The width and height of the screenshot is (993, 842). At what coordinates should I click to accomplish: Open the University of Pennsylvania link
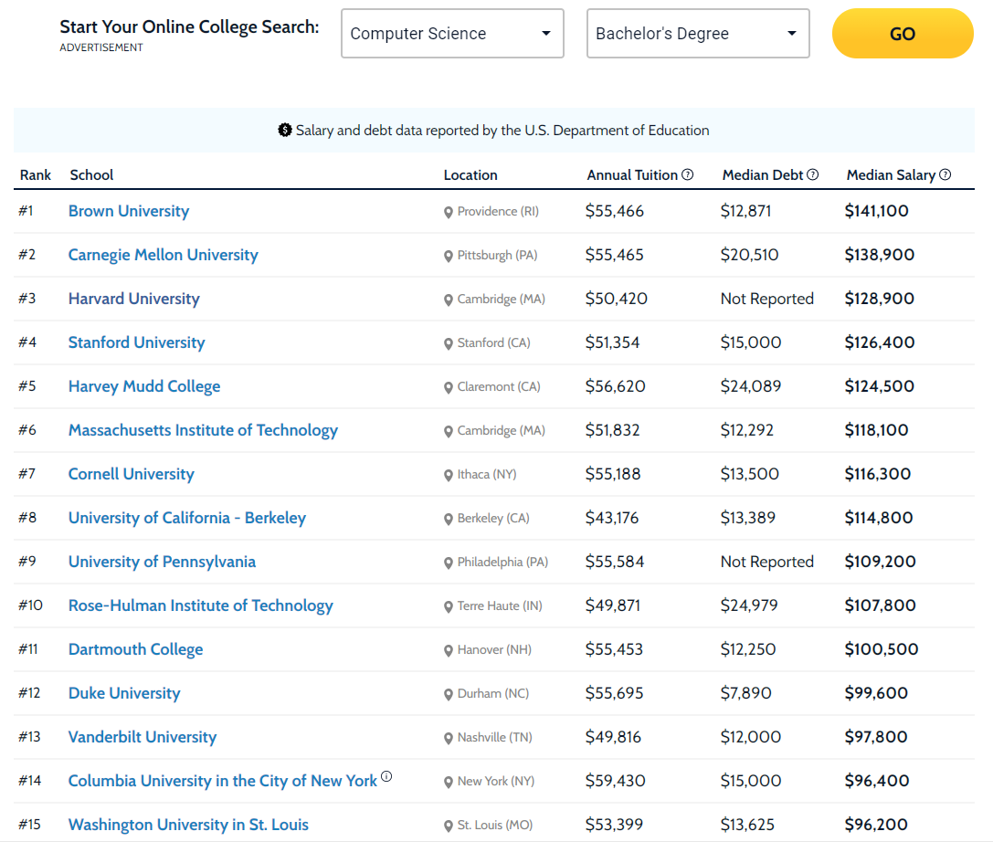click(162, 562)
